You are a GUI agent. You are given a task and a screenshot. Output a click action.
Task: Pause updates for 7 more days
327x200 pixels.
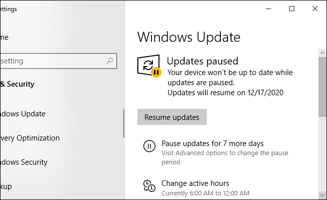(212, 144)
